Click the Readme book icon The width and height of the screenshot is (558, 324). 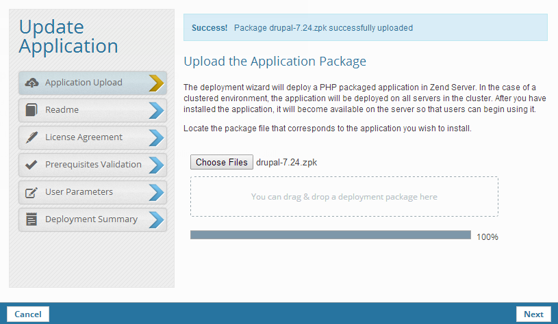pos(31,110)
